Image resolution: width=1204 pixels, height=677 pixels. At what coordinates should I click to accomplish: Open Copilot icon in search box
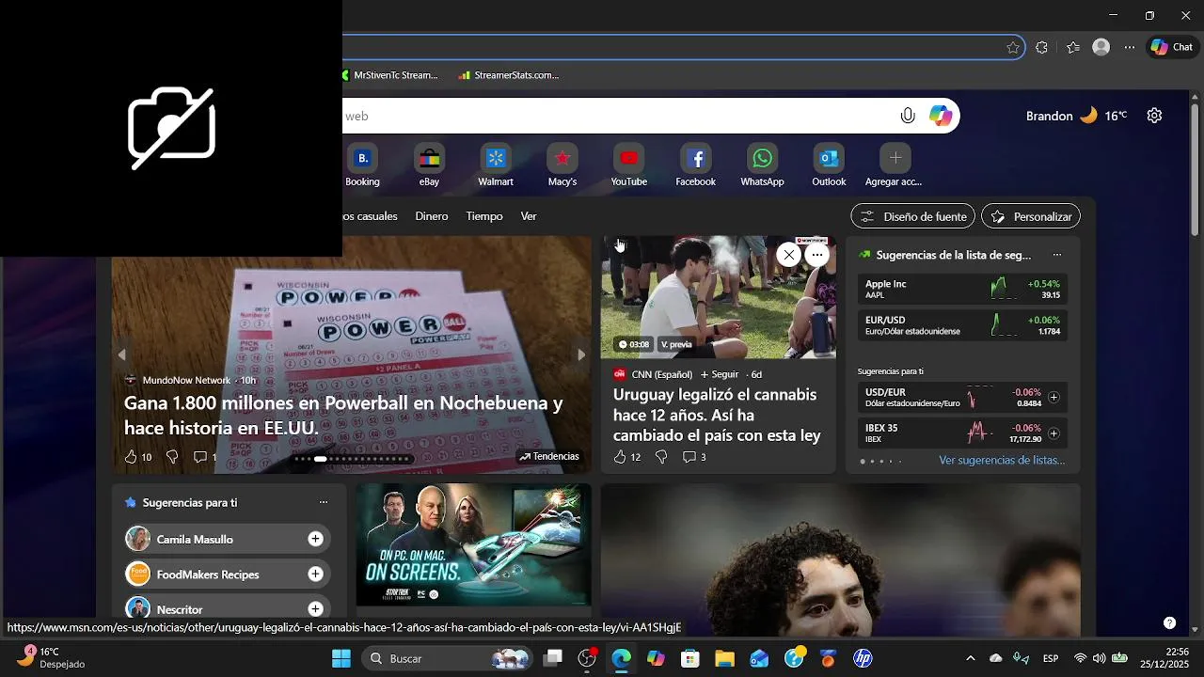pos(941,116)
